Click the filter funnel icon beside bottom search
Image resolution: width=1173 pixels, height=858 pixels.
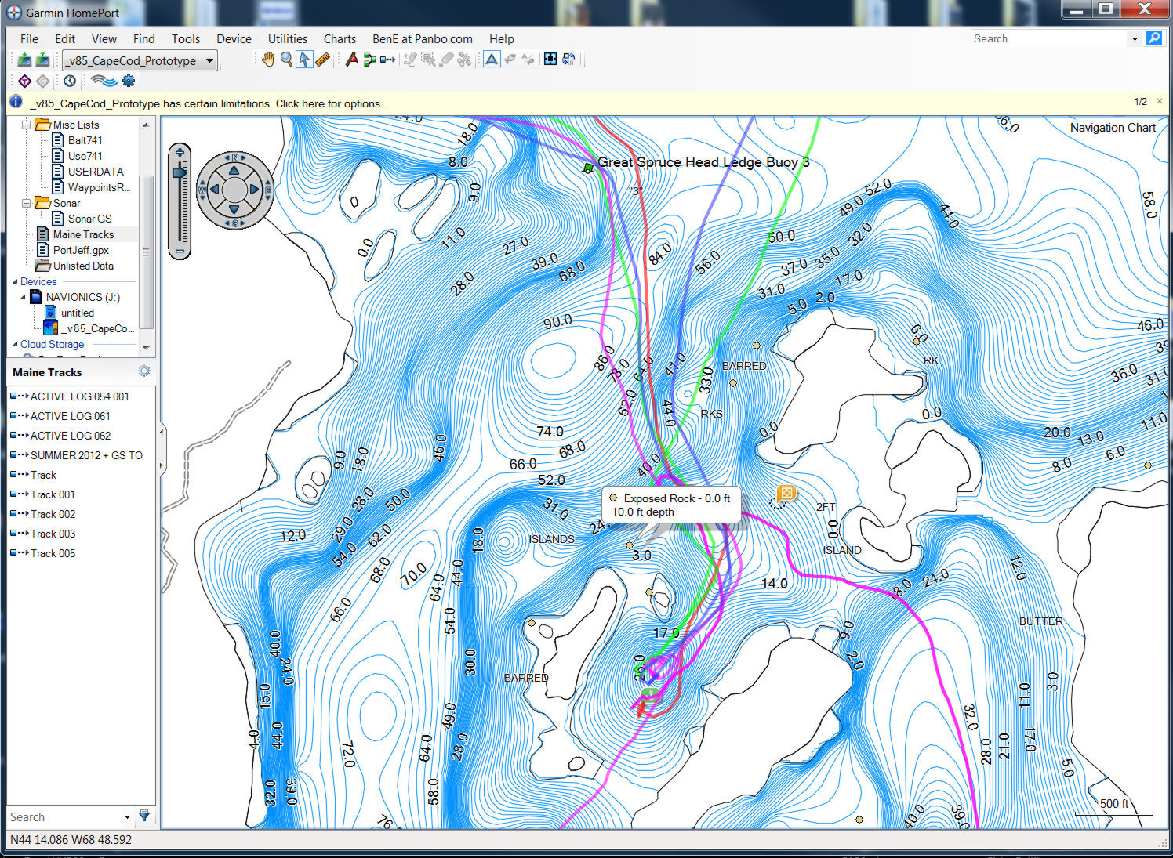coord(144,816)
